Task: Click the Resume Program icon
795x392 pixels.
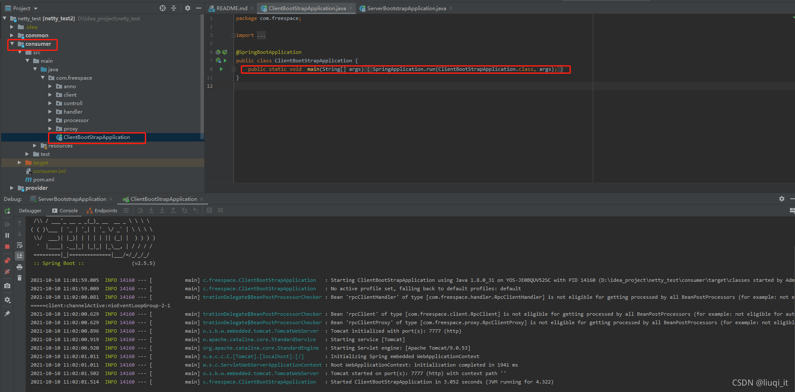Action: (7, 224)
